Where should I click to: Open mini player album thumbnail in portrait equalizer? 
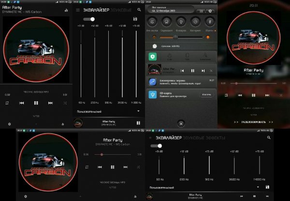tap(78, 123)
